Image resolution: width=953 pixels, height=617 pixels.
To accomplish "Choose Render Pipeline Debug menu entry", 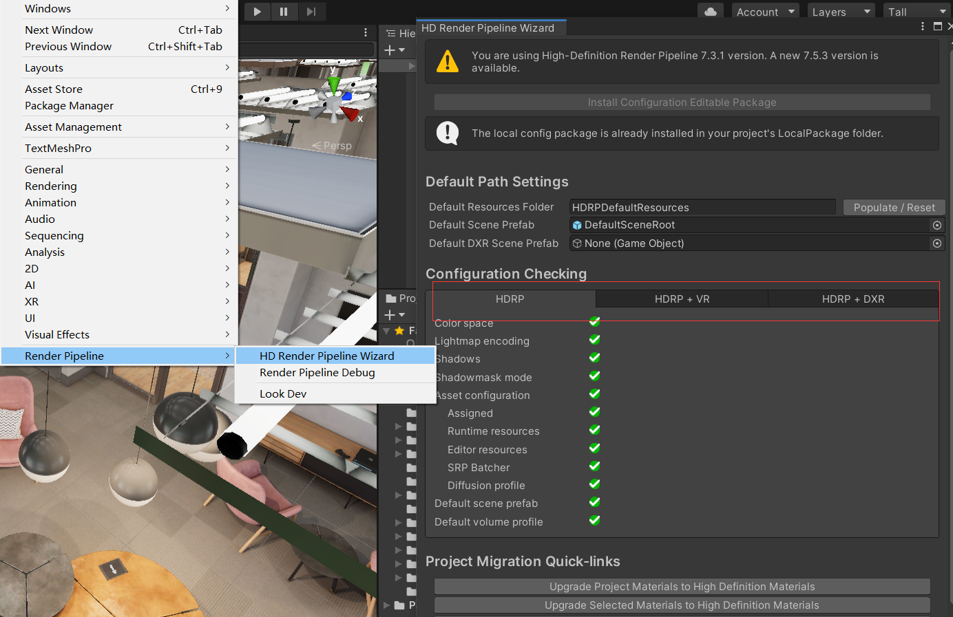I will click(x=335, y=372).
